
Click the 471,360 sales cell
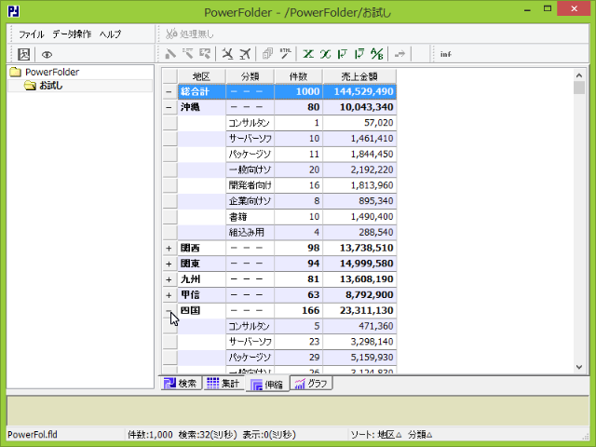(x=359, y=326)
